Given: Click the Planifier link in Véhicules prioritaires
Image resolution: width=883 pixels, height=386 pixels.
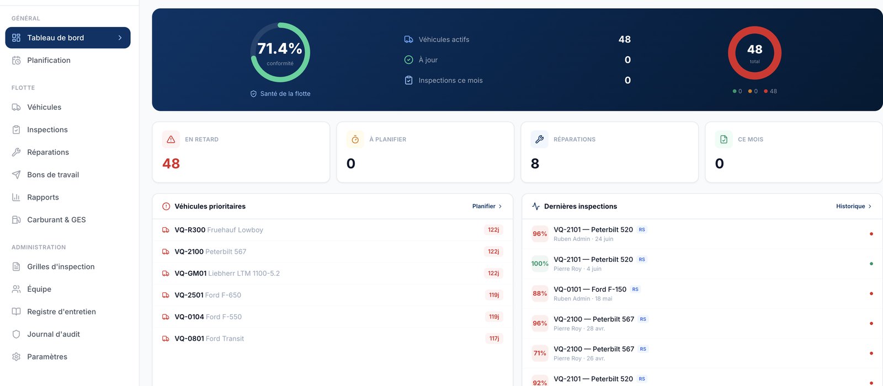Looking at the screenshot, I should (x=483, y=206).
